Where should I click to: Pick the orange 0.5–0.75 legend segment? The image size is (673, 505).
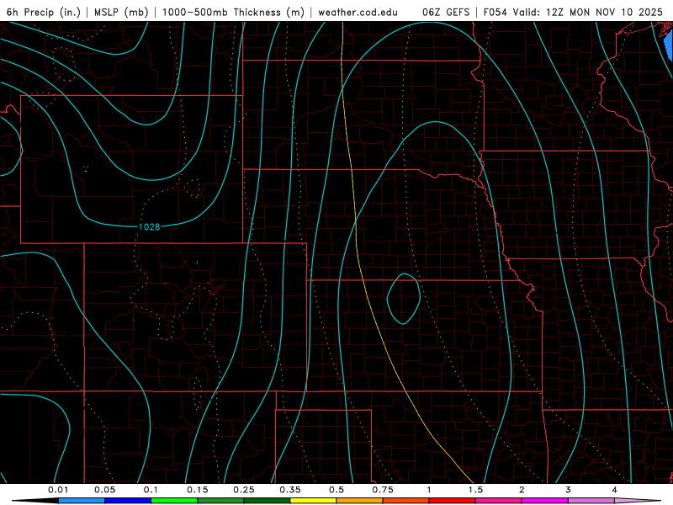[x=360, y=501]
